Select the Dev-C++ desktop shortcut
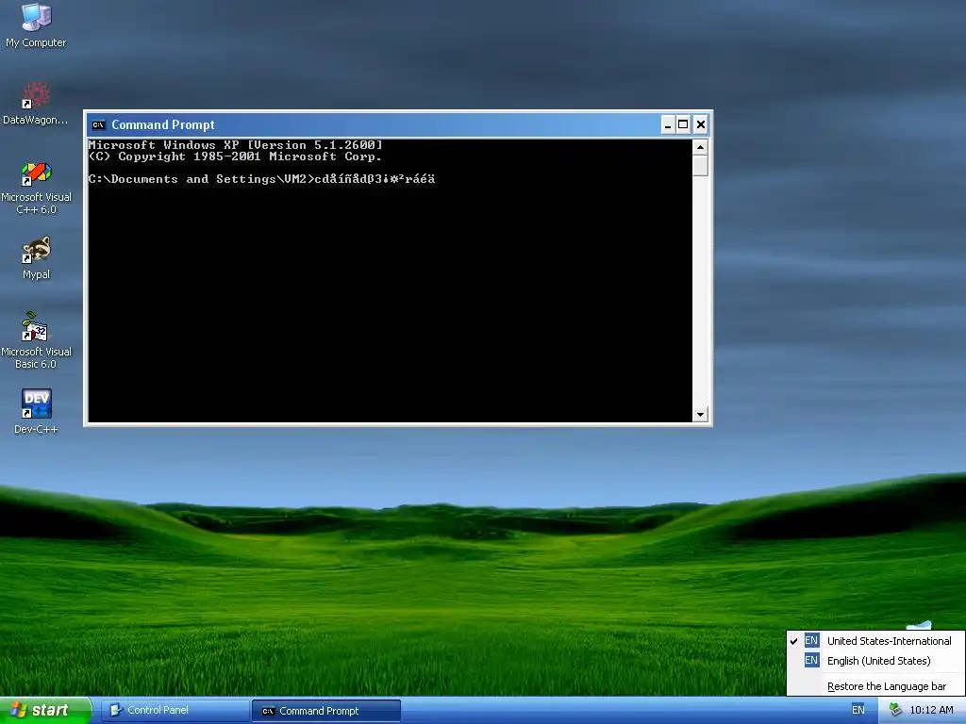The image size is (966, 724). 36,411
